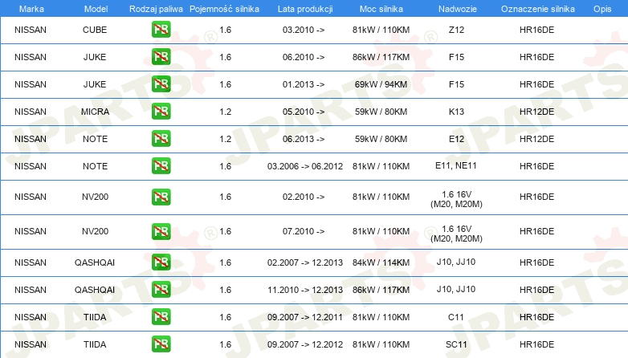This screenshot has width=628, height=358.
Task: Click engine power 59kW / 80KM in MICRA row
Action: pos(381,112)
